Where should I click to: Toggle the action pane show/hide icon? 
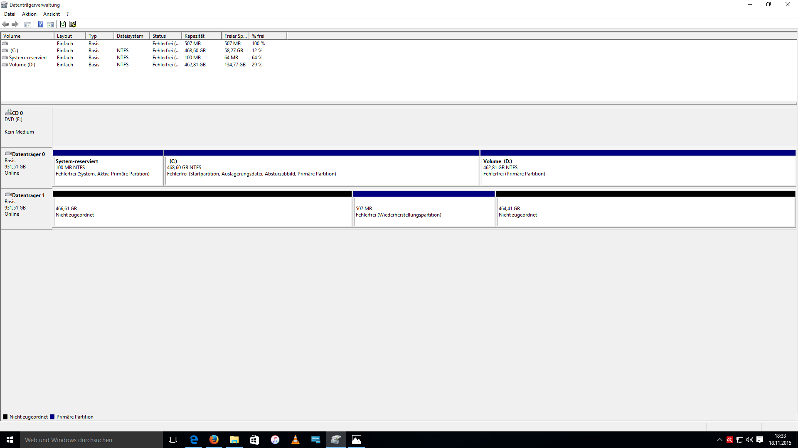[50, 24]
